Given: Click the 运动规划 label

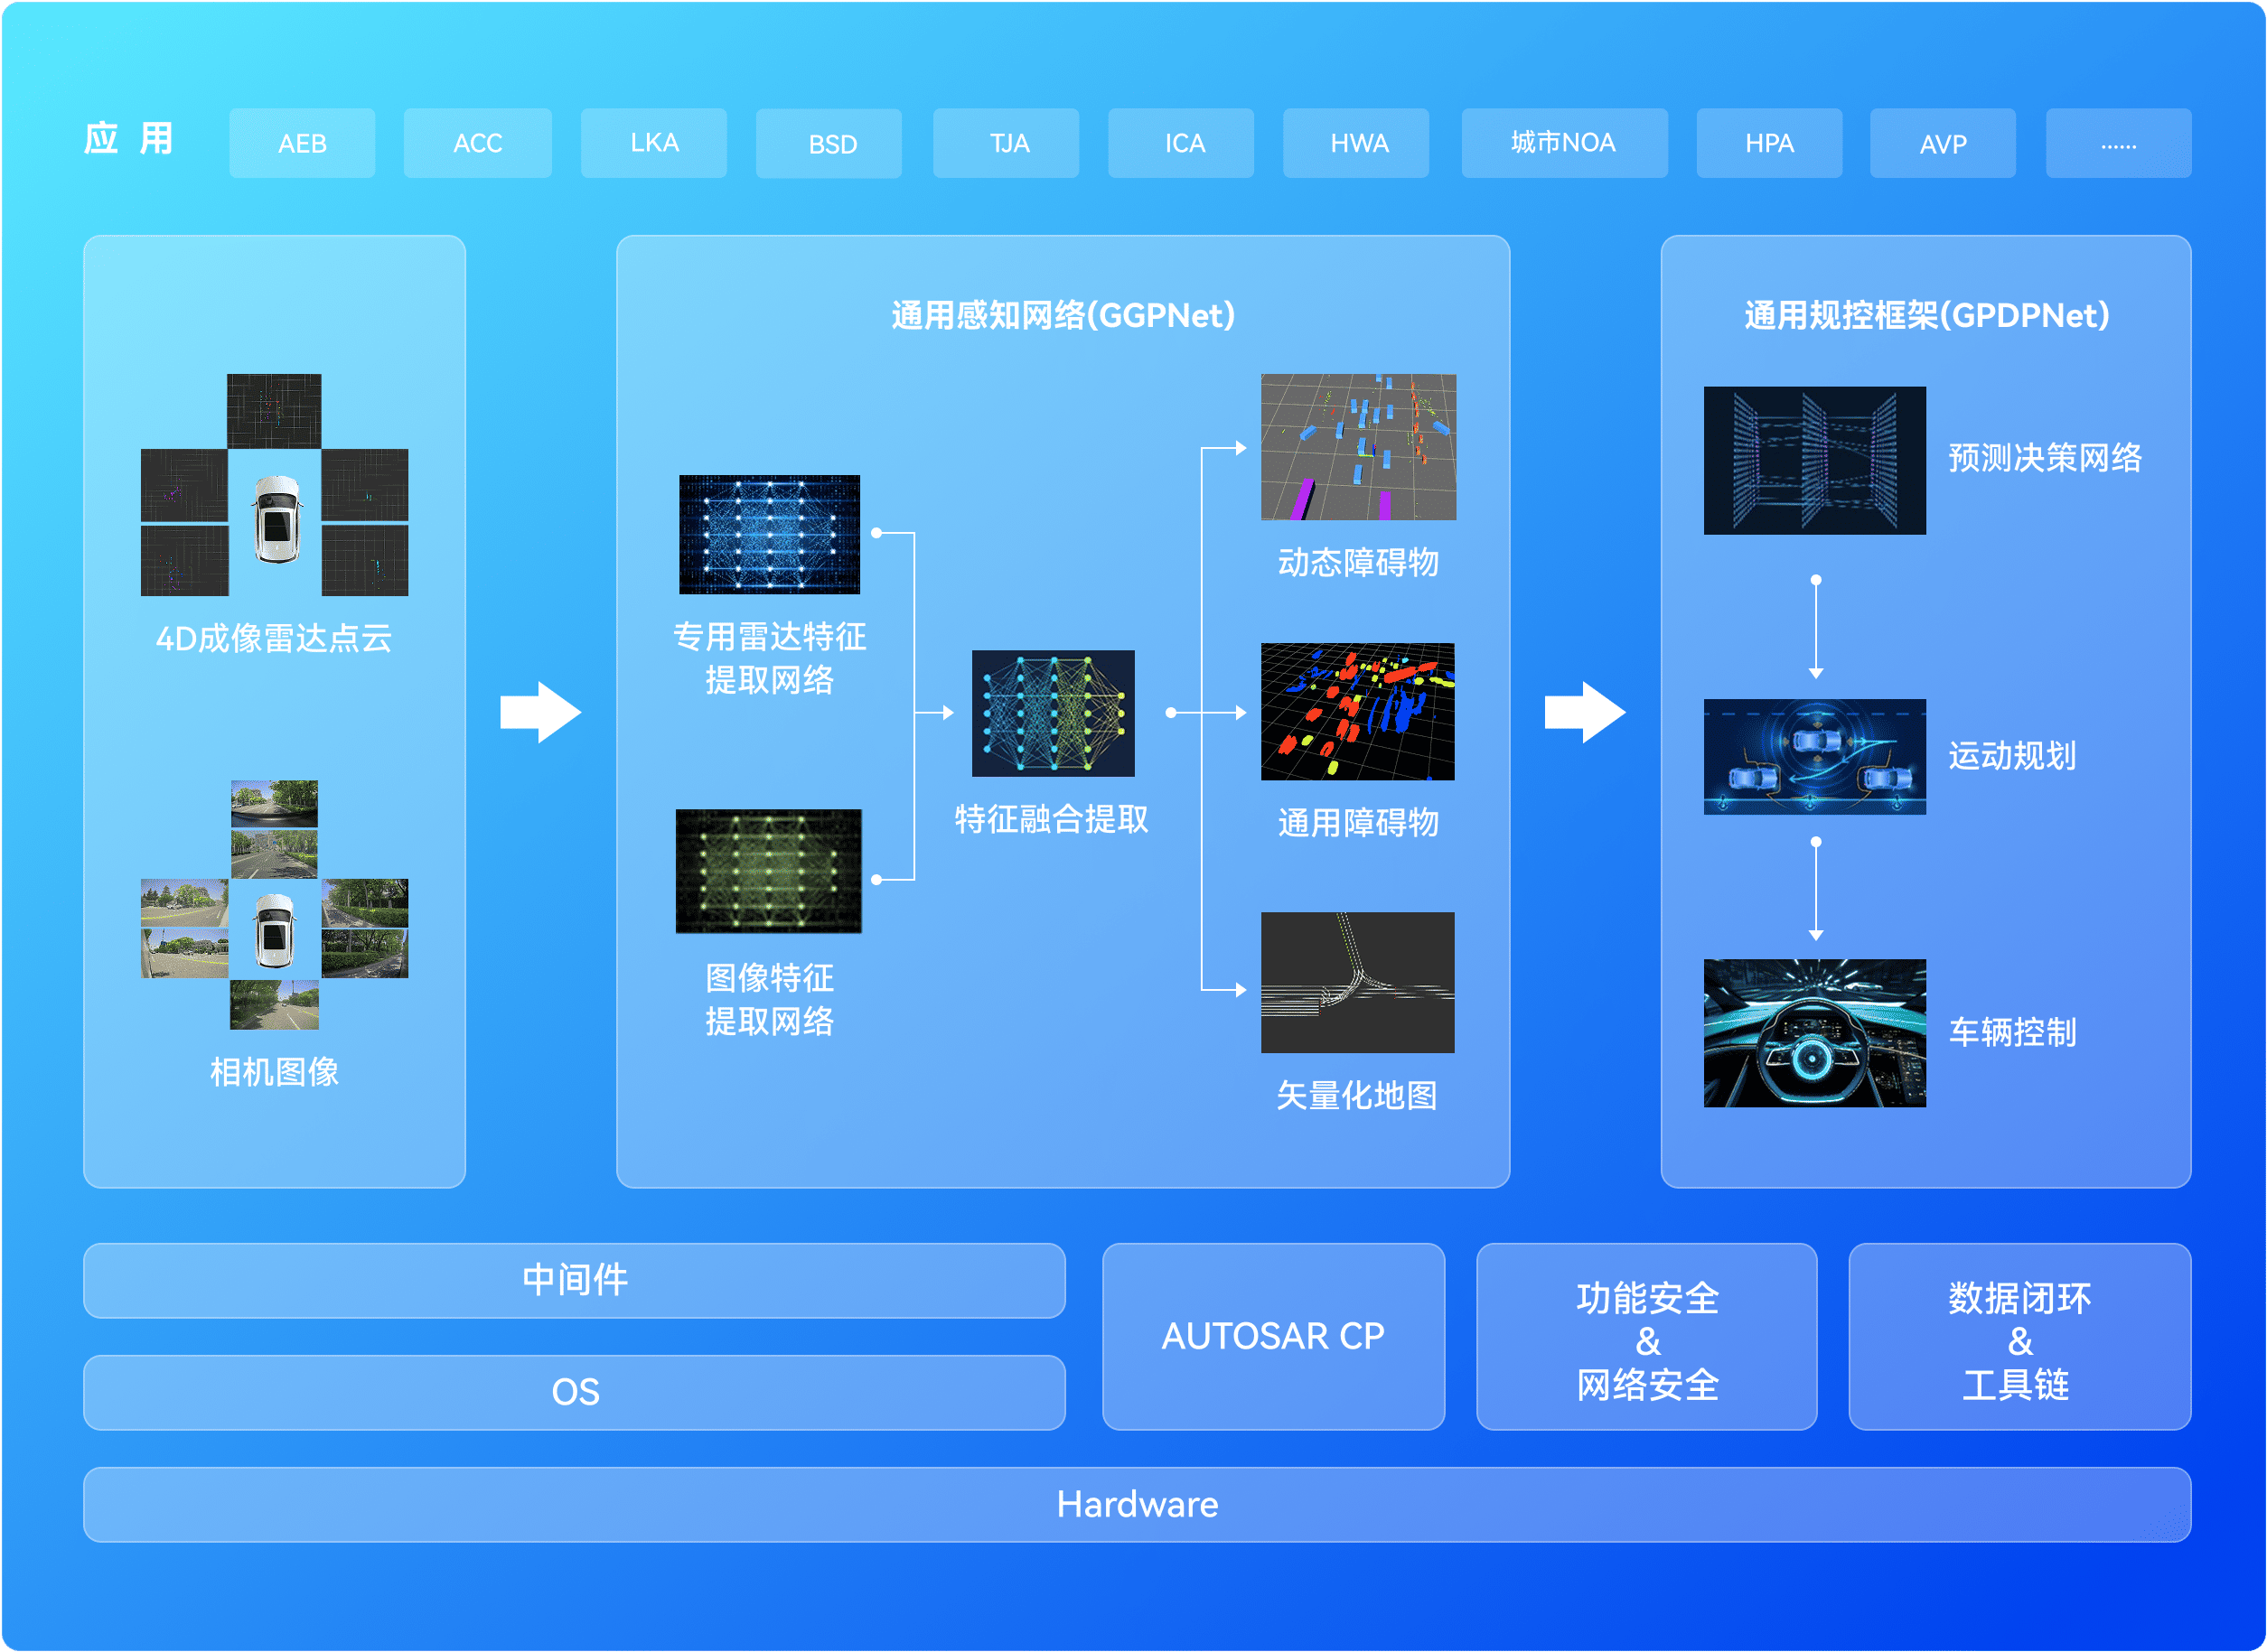Looking at the screenshot, I should click(x=2012, y=756).
